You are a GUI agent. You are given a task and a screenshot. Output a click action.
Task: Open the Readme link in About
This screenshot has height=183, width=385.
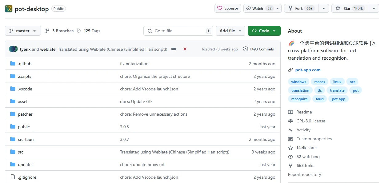click(300, 112)
